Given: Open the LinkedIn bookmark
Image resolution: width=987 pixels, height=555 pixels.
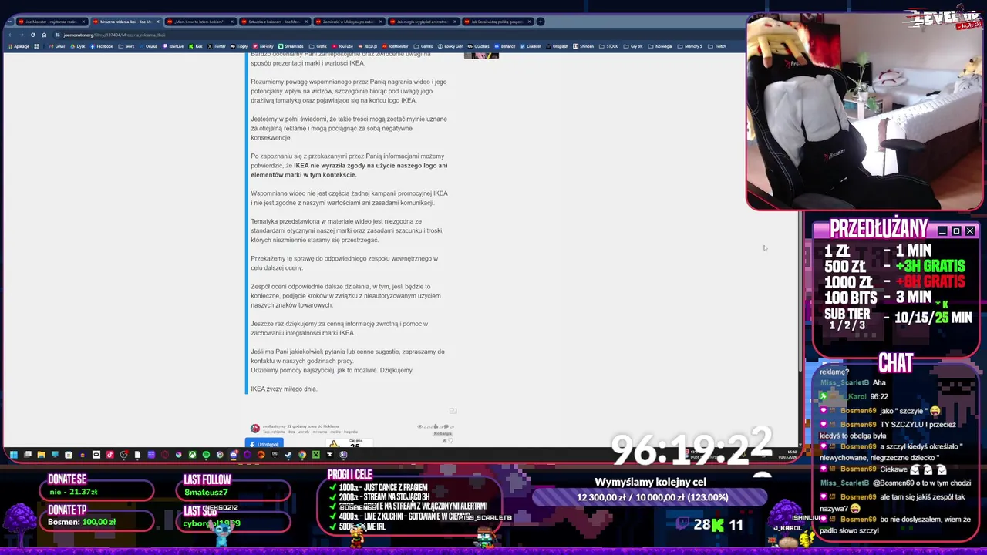Looking at the screenshot, I should [531, 46].
